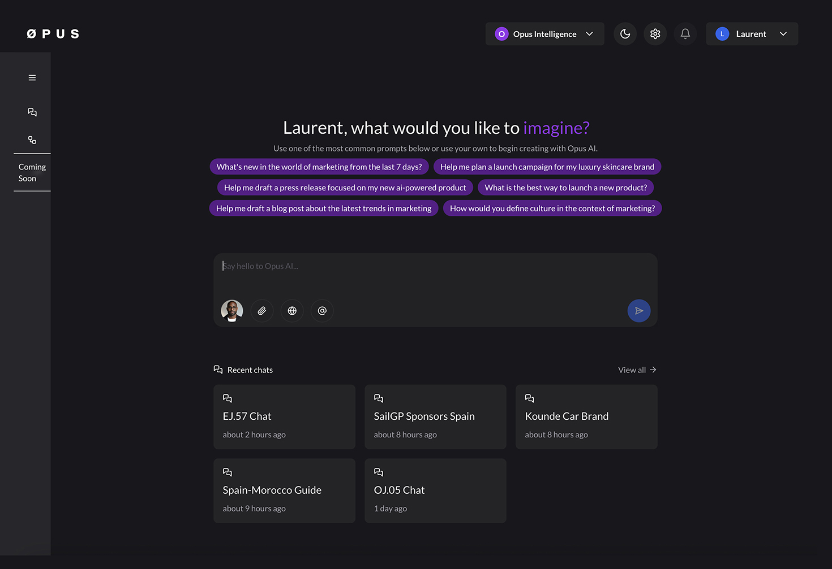The width and height of the screenshot is (832, 569).
Task: Open settings with the gear icon
Action: pyautogui.click(x=655, y=34)
